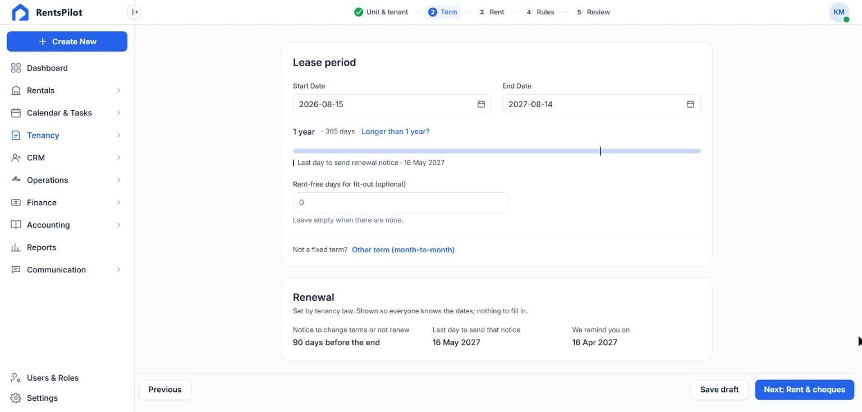Click the Settings gear icon

click(x=16, y=398)
